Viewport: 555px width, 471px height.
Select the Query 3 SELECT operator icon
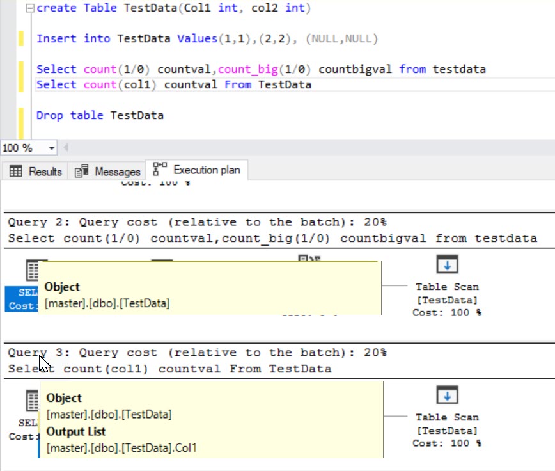pyautogui.click(x=32, y=401)
